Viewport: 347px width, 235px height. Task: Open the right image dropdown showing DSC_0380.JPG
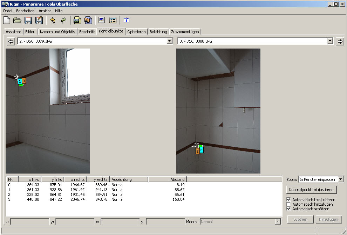pos(330,41)
